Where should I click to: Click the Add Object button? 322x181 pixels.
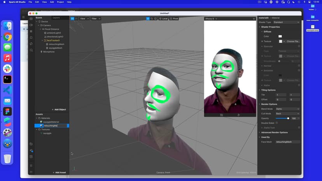pyautogui.click(x=59, y=110)
